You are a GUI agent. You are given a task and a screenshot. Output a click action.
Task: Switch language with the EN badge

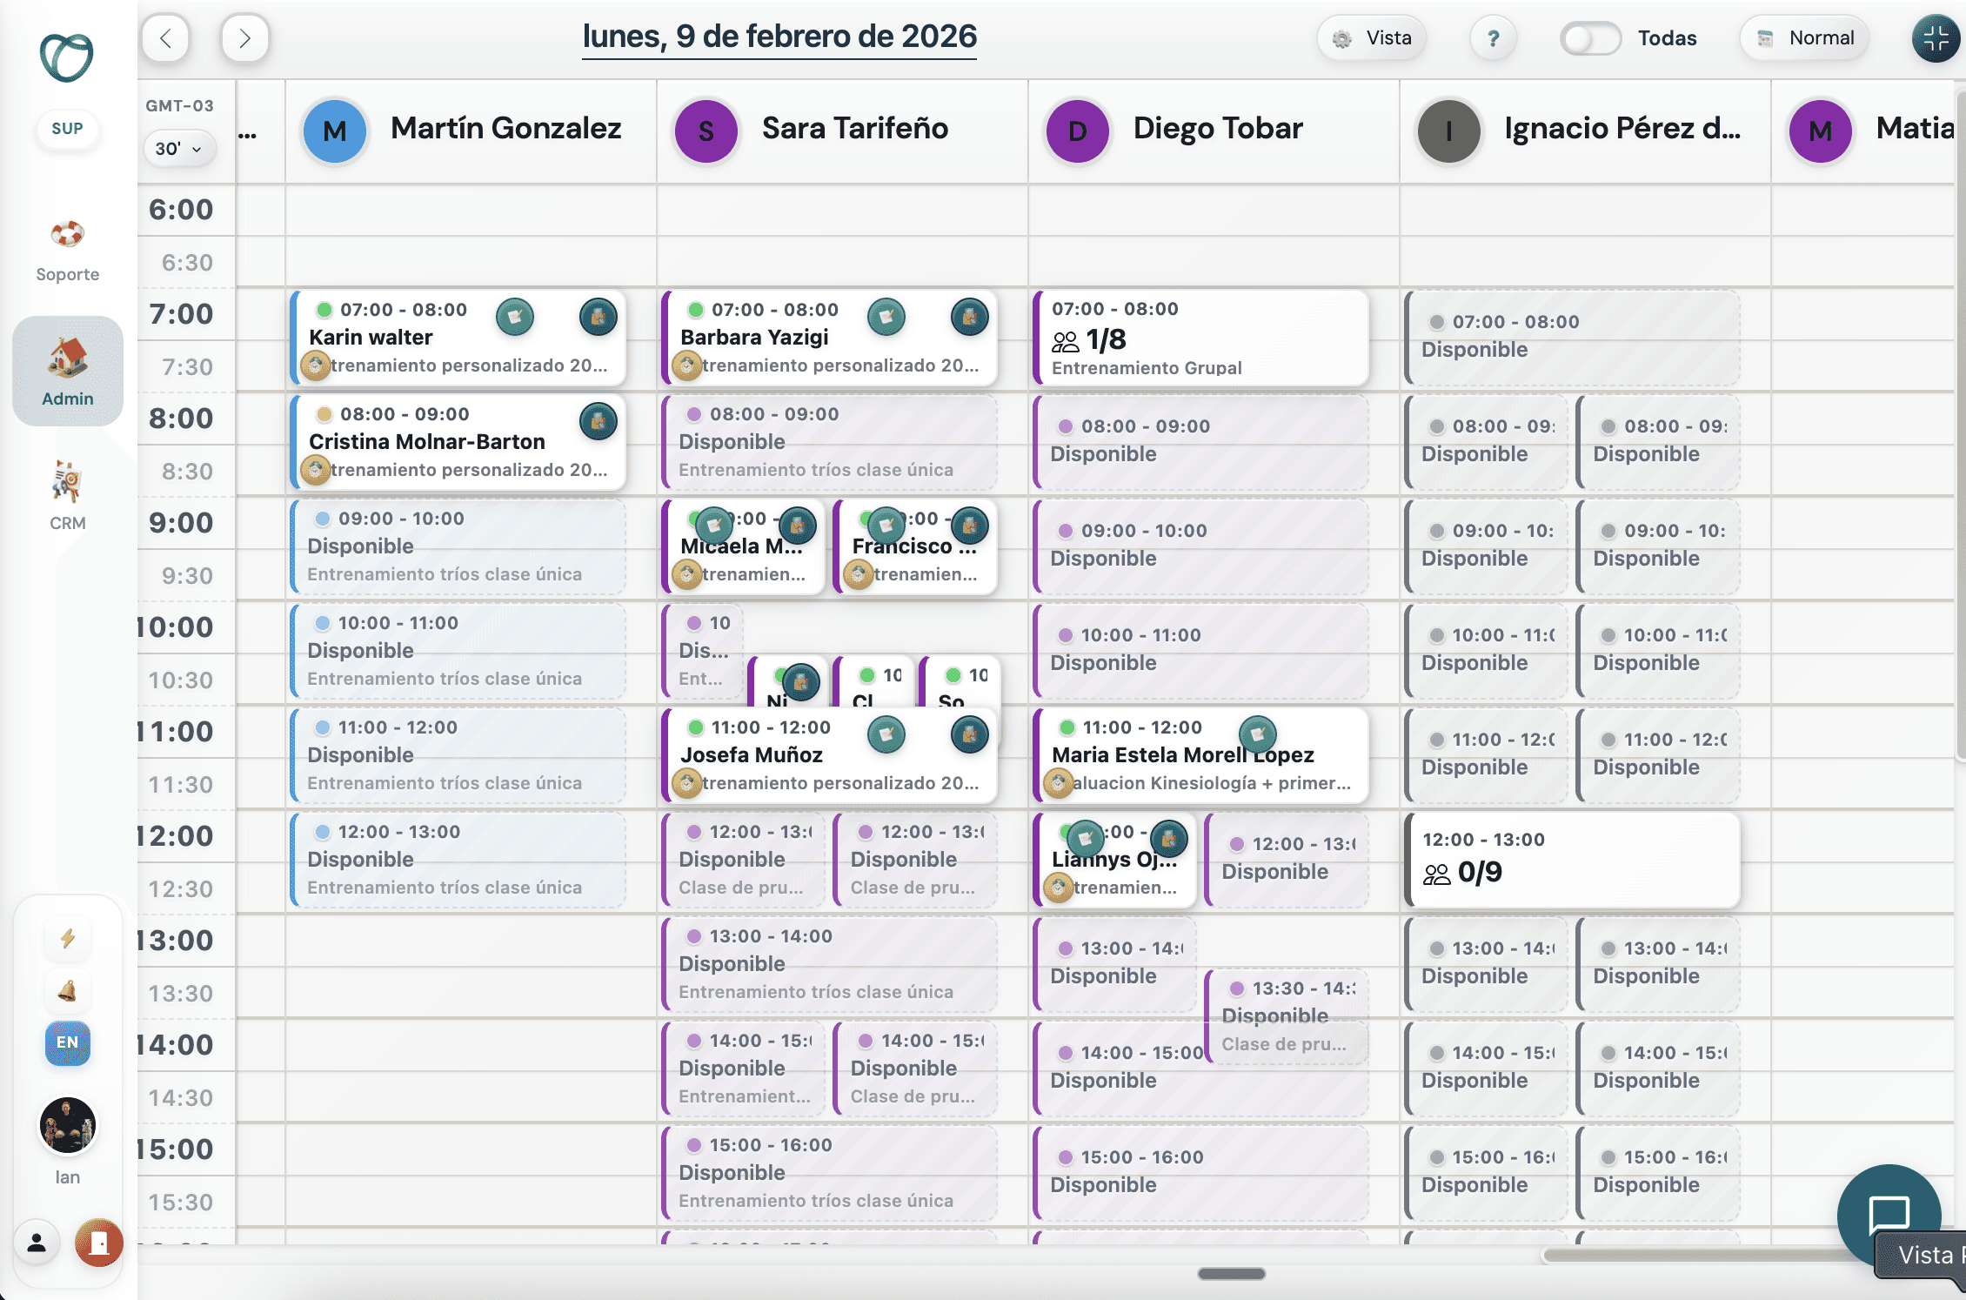tap(67, 1042)
